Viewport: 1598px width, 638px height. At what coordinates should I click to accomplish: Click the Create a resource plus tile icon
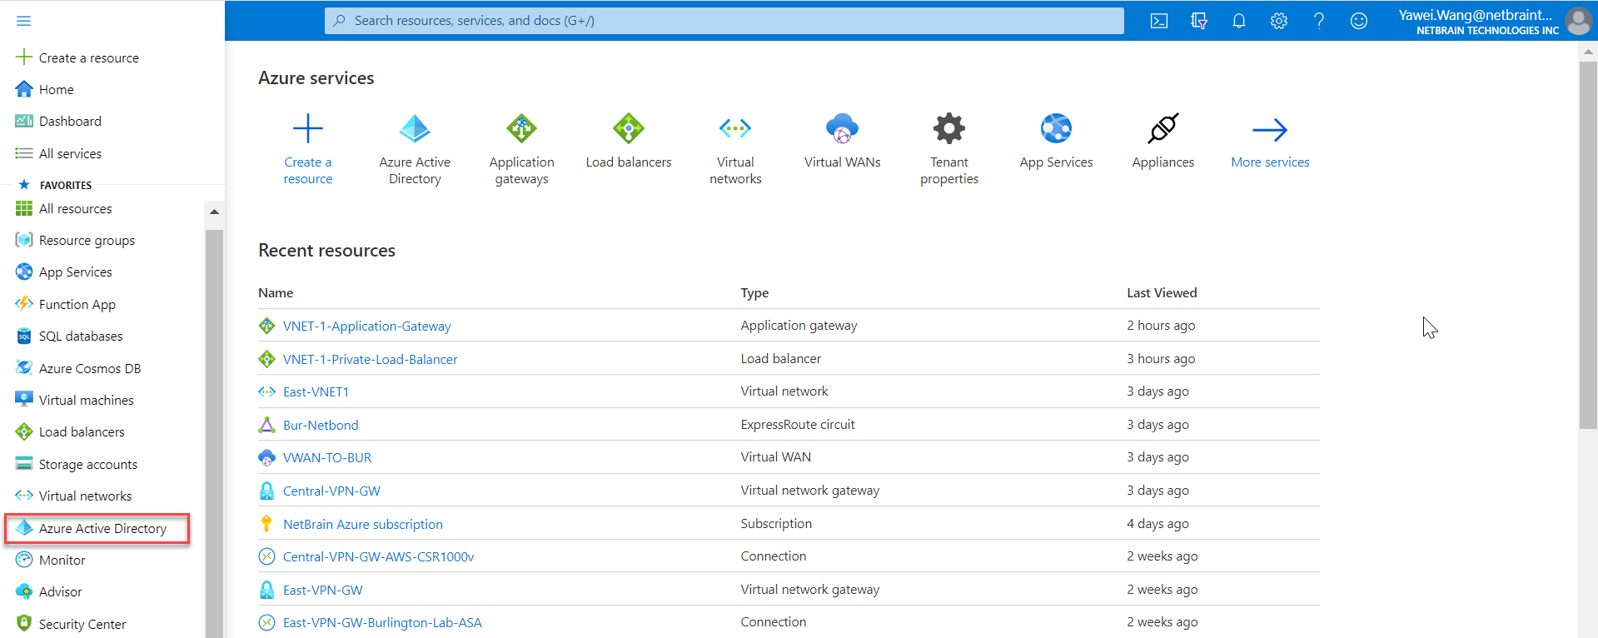308,128
